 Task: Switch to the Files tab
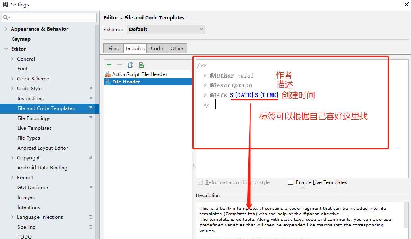113,48
